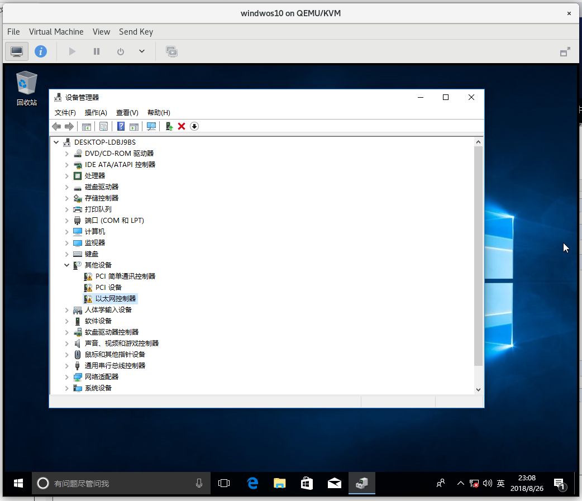Screen dimensions: 582x501
Task: Expand the 端口 (COM 和 LPT) node
Action: (x=67, y=221)
